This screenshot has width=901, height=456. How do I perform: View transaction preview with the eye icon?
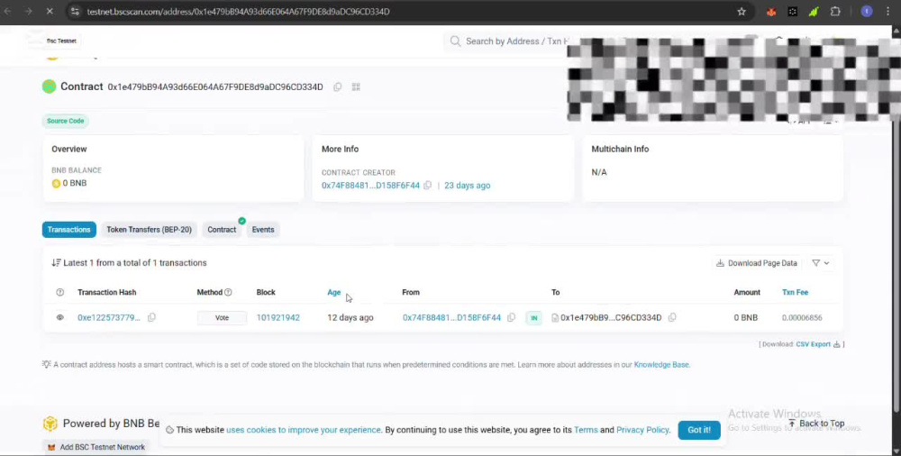pyautogui.click(x=59, y=317)
